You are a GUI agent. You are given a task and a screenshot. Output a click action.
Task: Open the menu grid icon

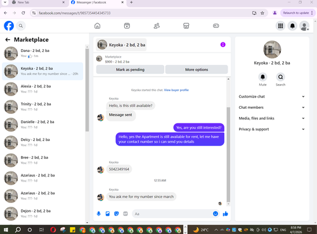(x=280, y=26)
